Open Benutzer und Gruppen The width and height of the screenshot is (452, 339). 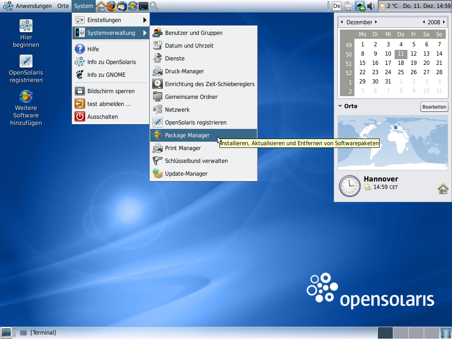tap(203, 33)
